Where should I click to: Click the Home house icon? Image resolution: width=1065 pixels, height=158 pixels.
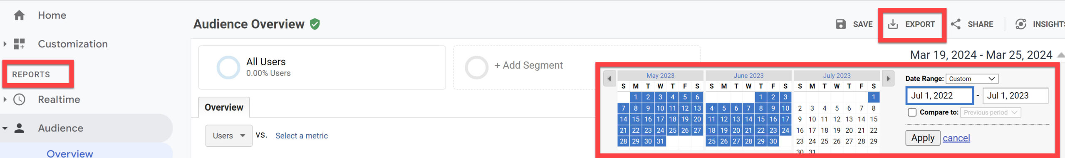[x=19, y=15]
